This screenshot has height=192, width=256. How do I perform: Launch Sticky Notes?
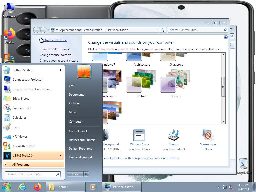coord(33,98)
